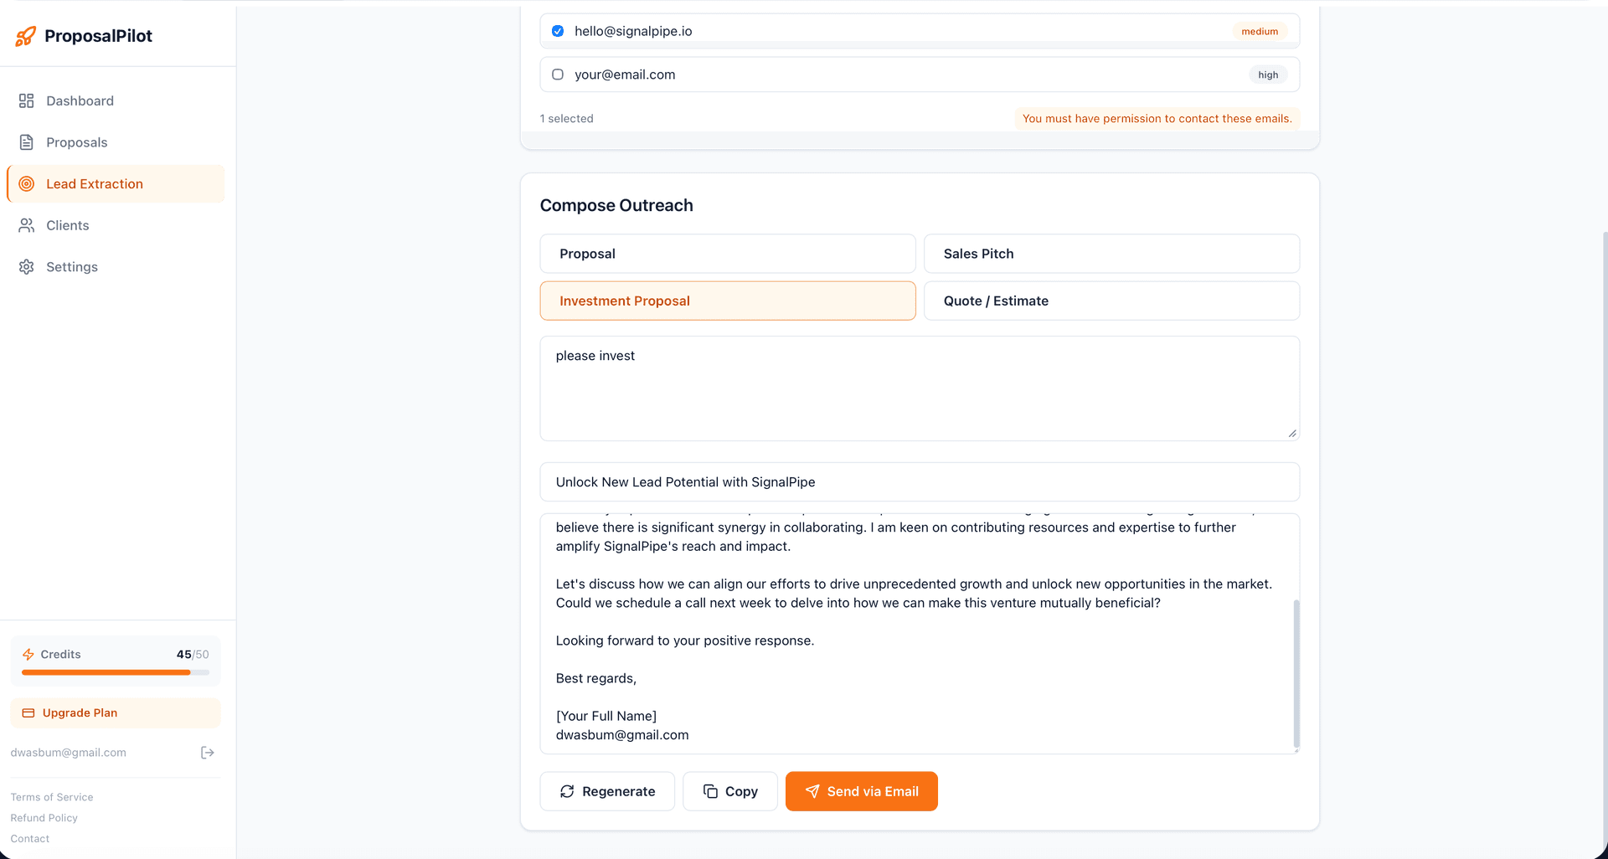Viewport: 1608px width, 859px height.
Task: Uncheck the hello@signalpipe.io checkbox
Action: click(x=558, y=31)
